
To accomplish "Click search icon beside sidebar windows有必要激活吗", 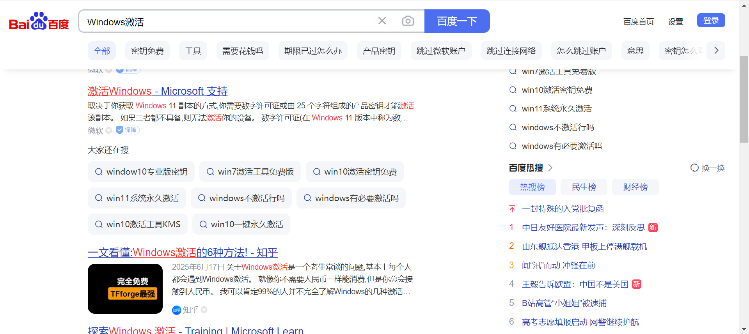I will 513,146.
